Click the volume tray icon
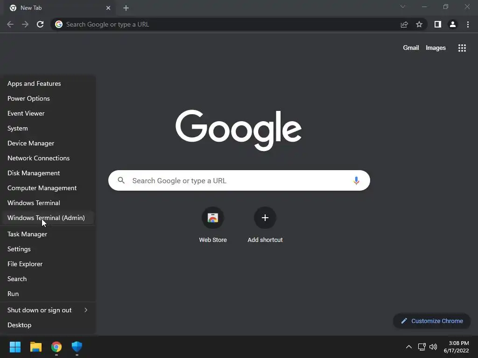The height and width of the screenshot is (358, 478). coord(433,347)
